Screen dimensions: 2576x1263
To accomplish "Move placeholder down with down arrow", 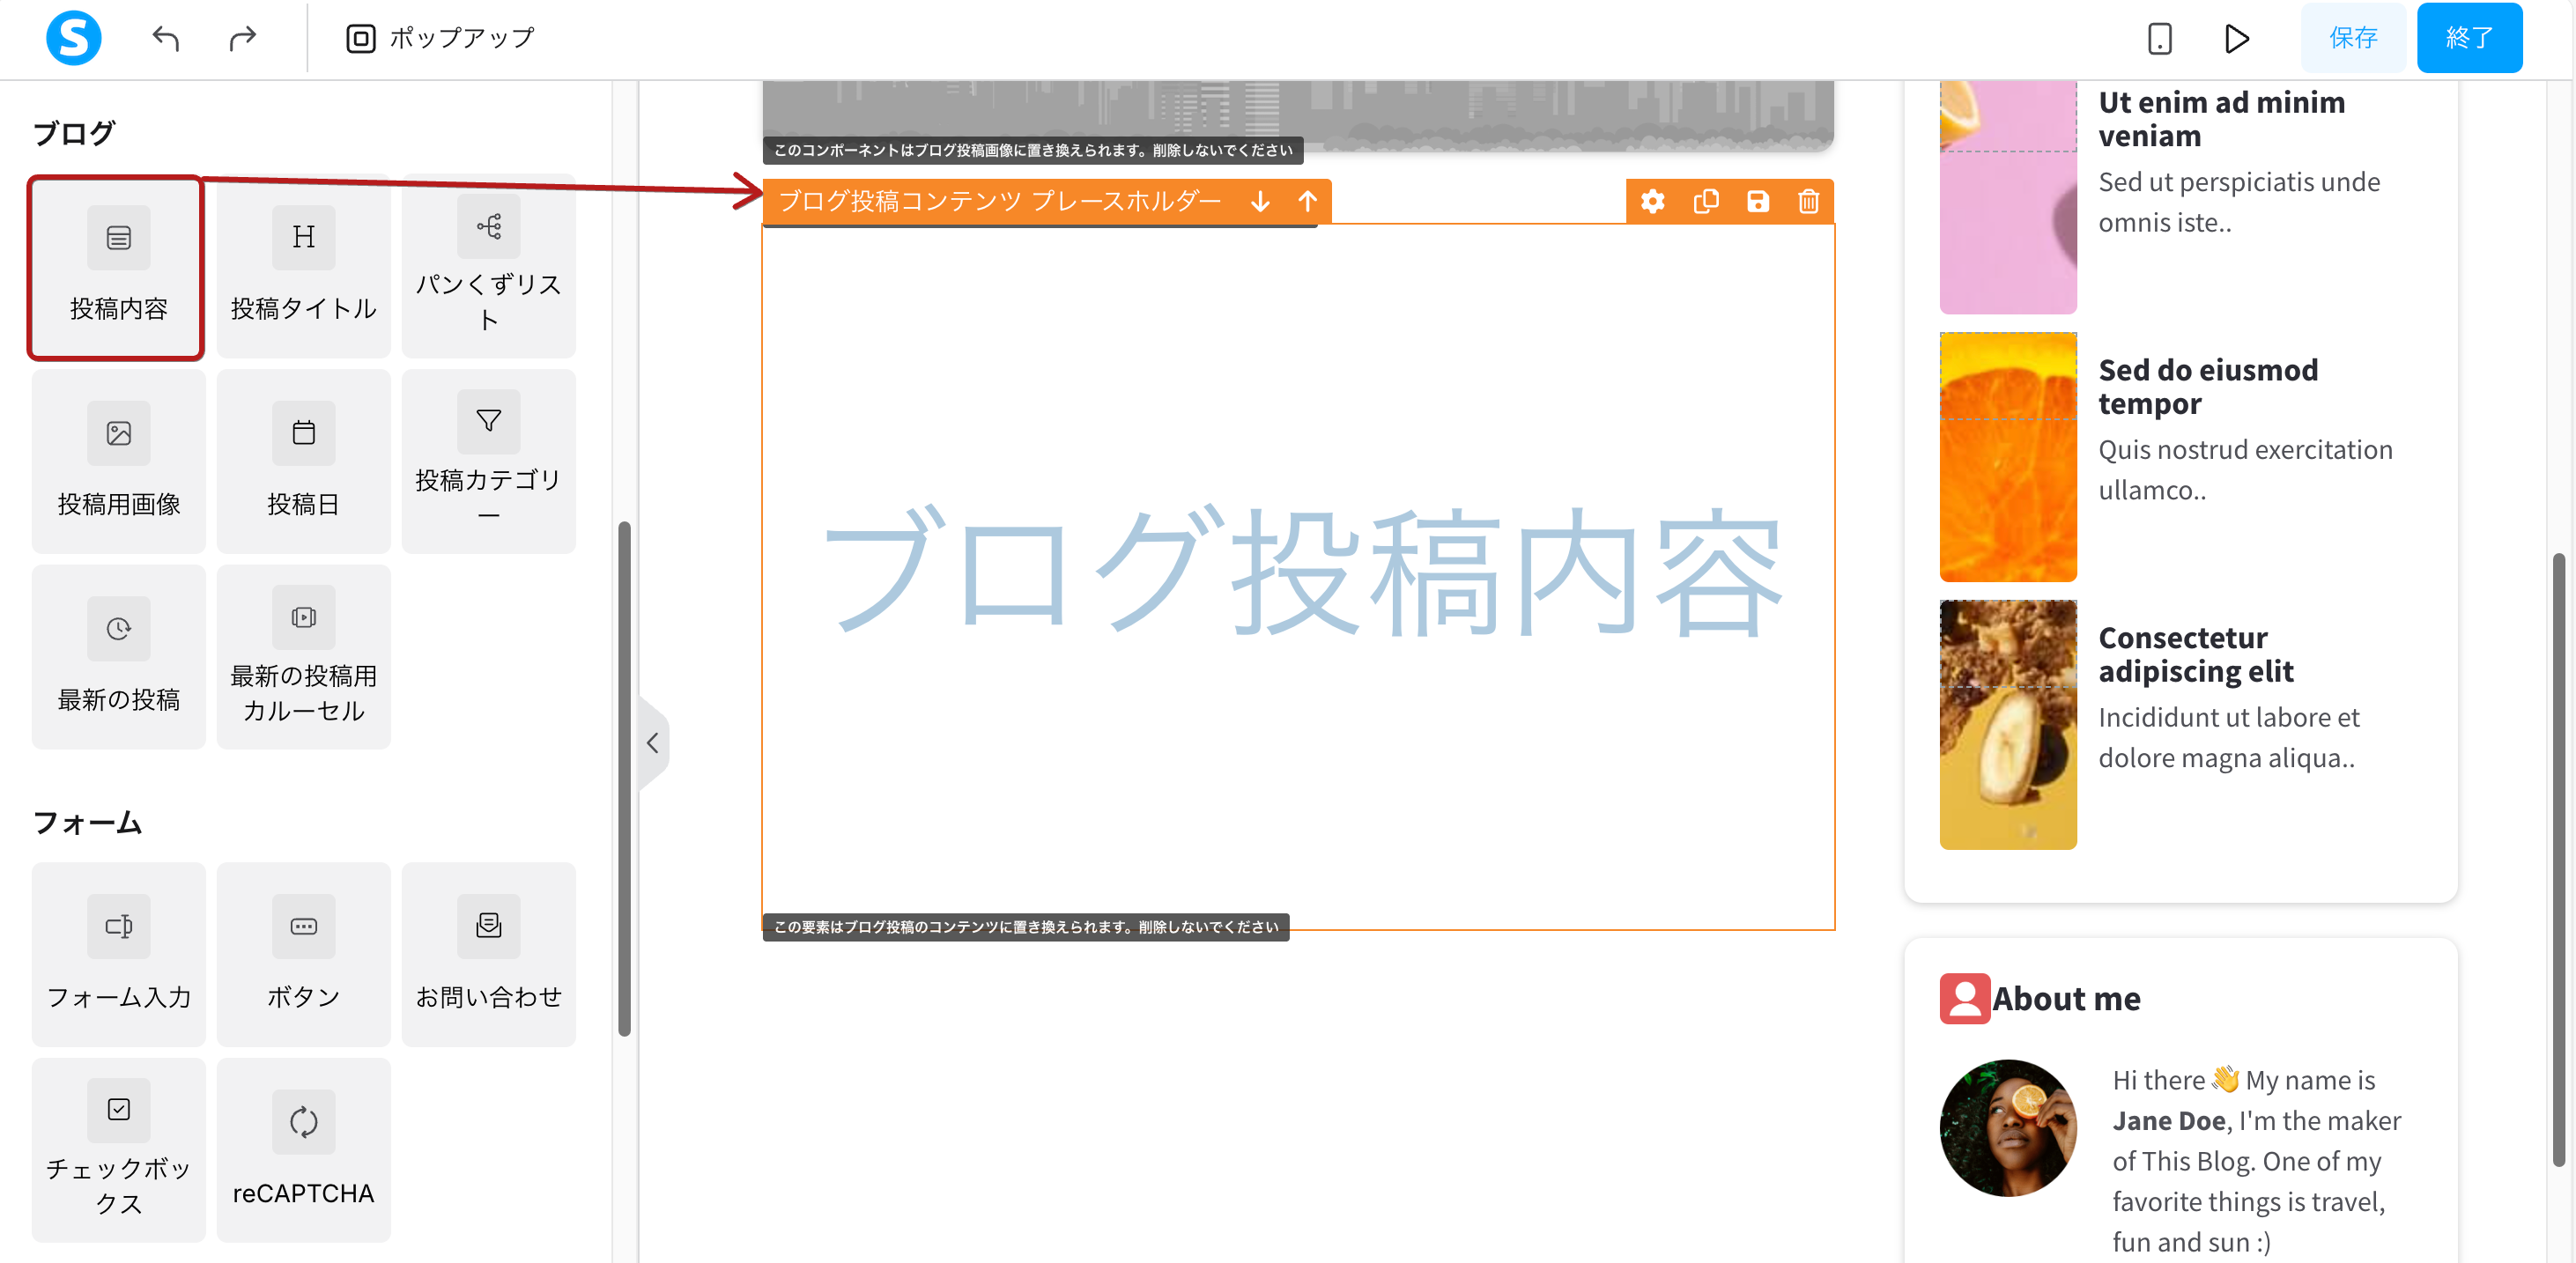I will pos(1260,201).
